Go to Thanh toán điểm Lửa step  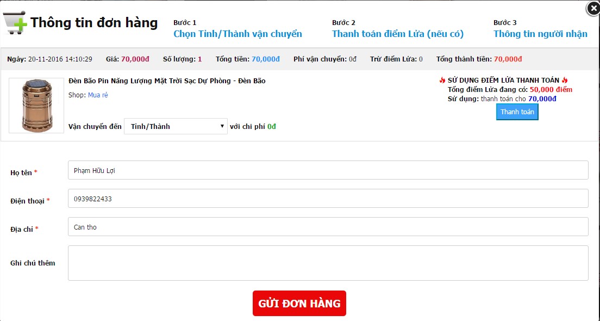398,34
